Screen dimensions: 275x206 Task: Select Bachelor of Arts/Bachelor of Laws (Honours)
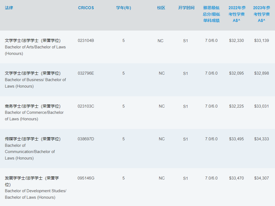tap(35, 50)
